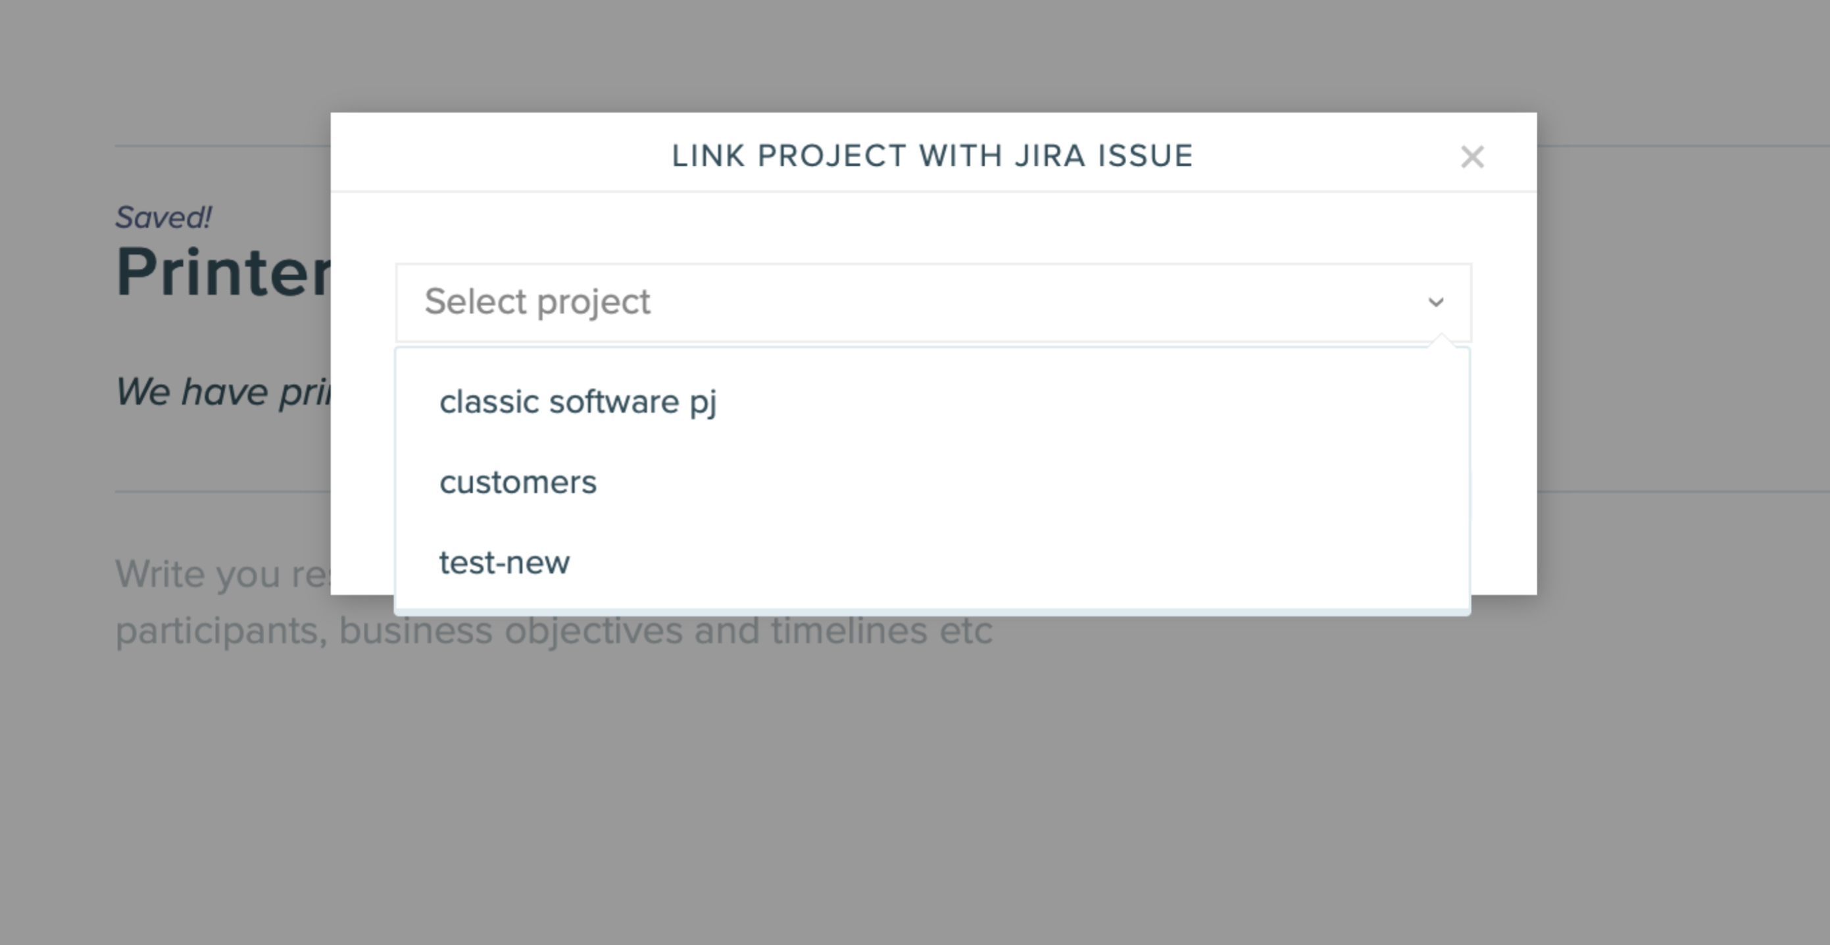
Task: Click the Select project placeholder text
Action: pos(537,302)
